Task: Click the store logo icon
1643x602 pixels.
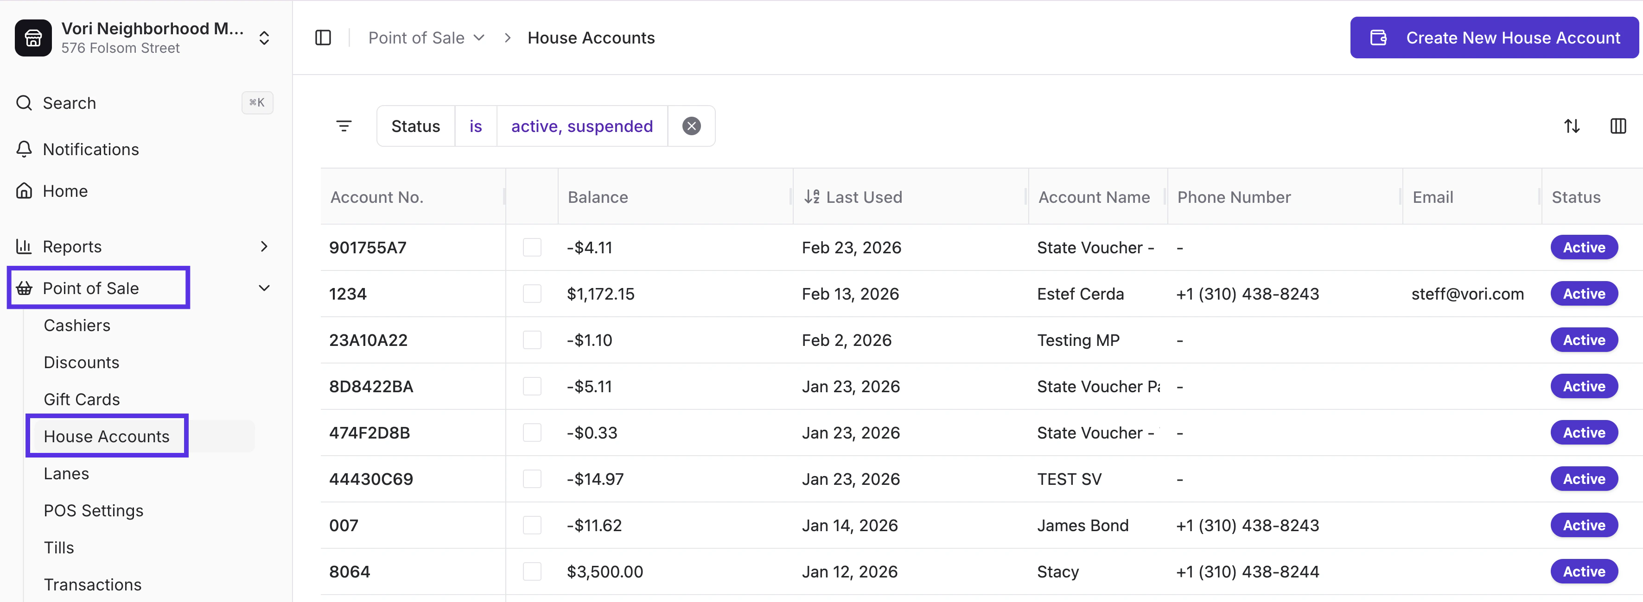Action: click(33, 38)
